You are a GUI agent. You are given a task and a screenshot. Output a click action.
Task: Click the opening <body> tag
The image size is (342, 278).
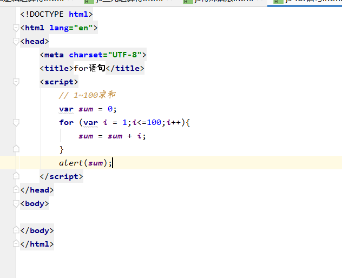35,204
